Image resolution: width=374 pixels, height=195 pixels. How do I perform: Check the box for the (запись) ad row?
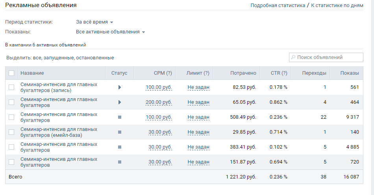click(x=11, y=87)
